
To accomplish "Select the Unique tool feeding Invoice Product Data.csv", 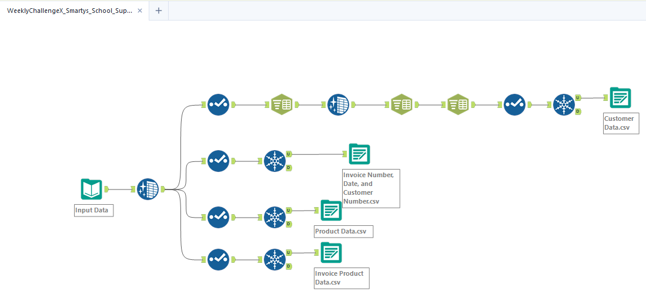I will click(x=274, y=259).
